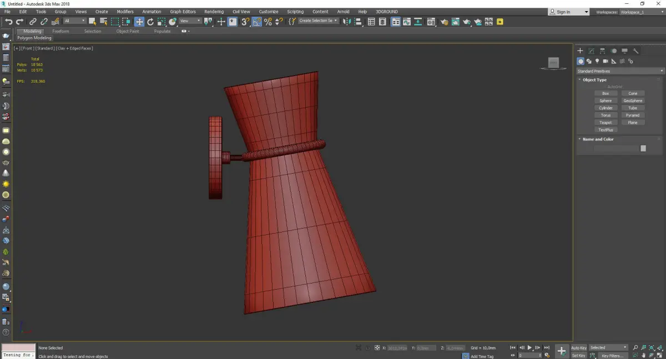The height and width of the screenshot is (359, 666).
Task: Open the Modify panel tab icon
Action: point(592,51)
